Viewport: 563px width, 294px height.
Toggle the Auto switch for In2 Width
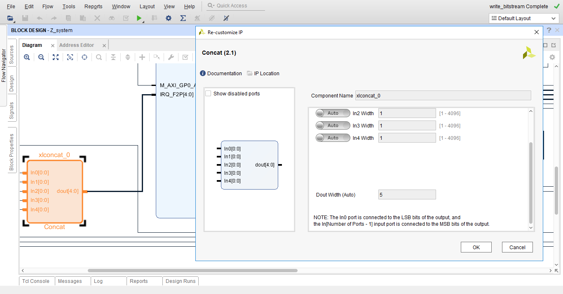click(x=333, y=113)
